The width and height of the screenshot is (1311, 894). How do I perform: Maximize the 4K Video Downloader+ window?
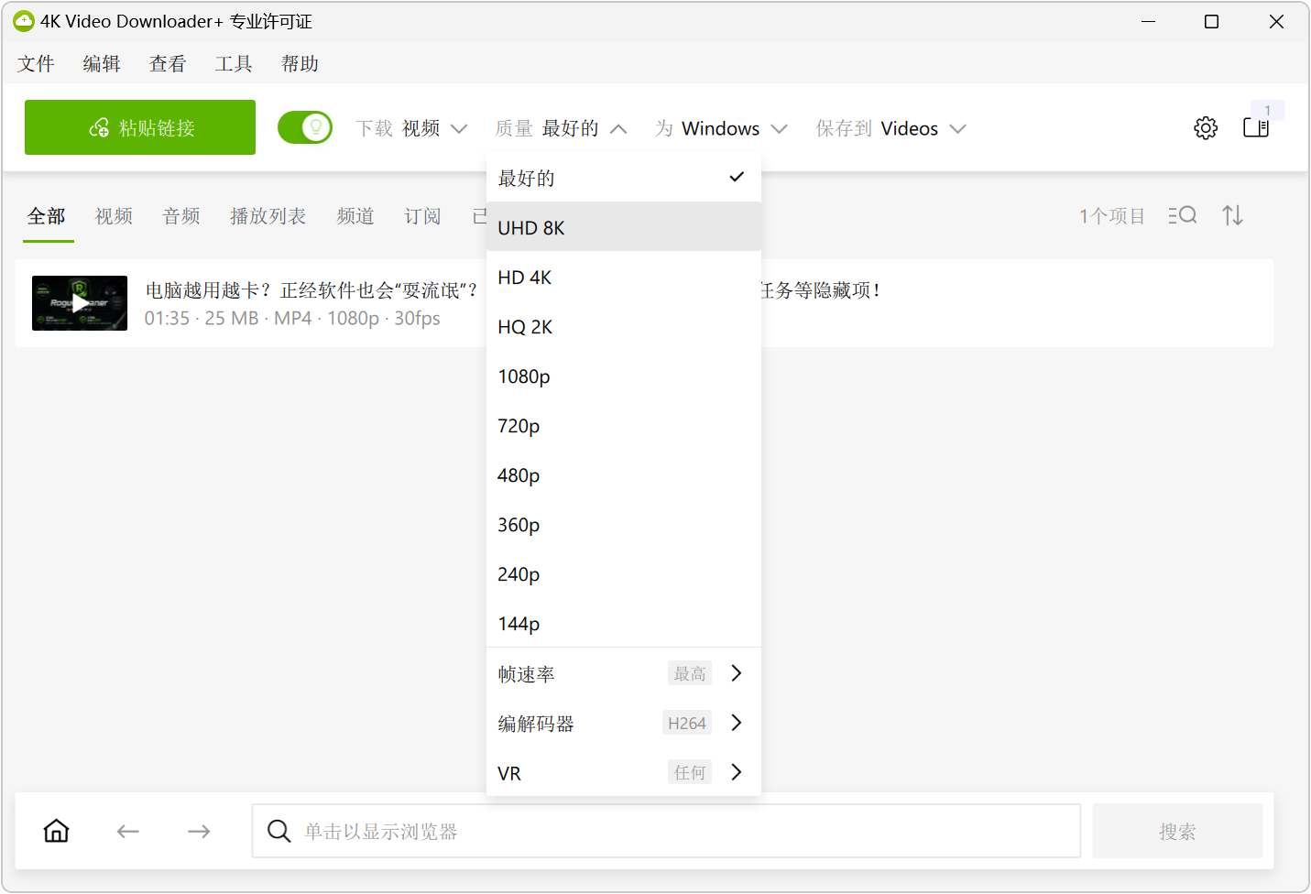pos(1211,21)
